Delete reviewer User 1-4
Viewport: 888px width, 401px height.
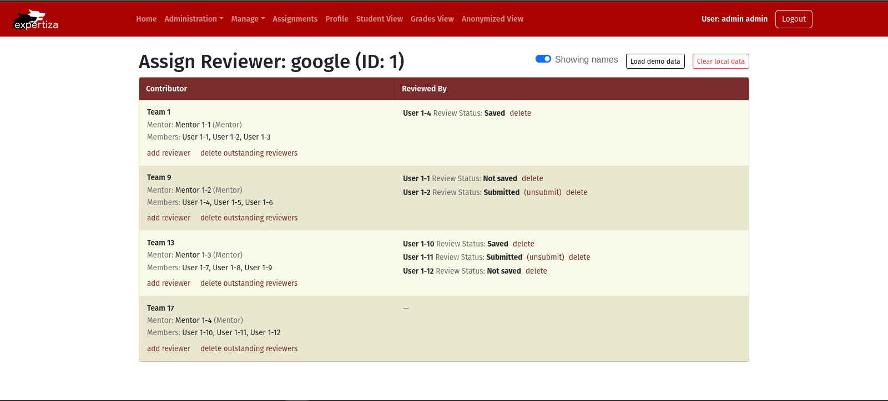[520, 114]
